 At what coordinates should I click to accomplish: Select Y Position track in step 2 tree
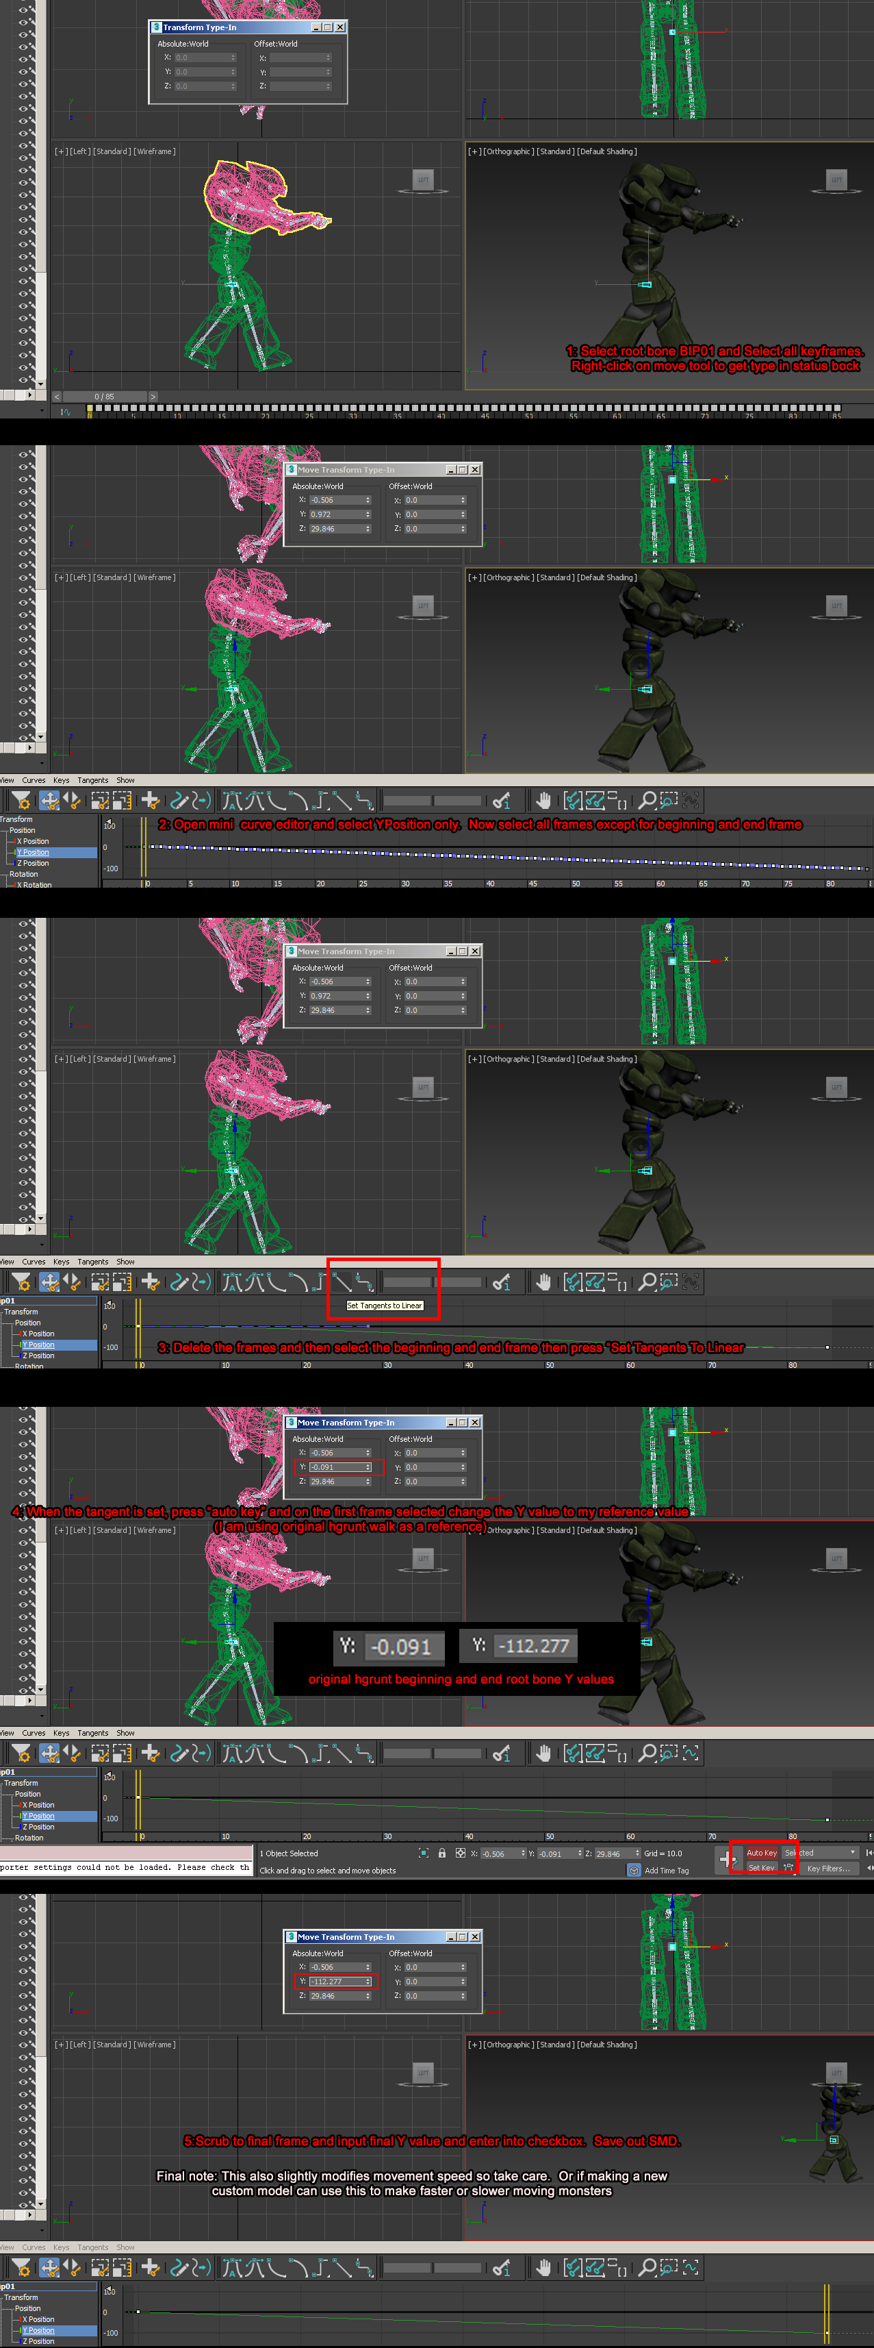pyautogui.click(x=55, y=852)
